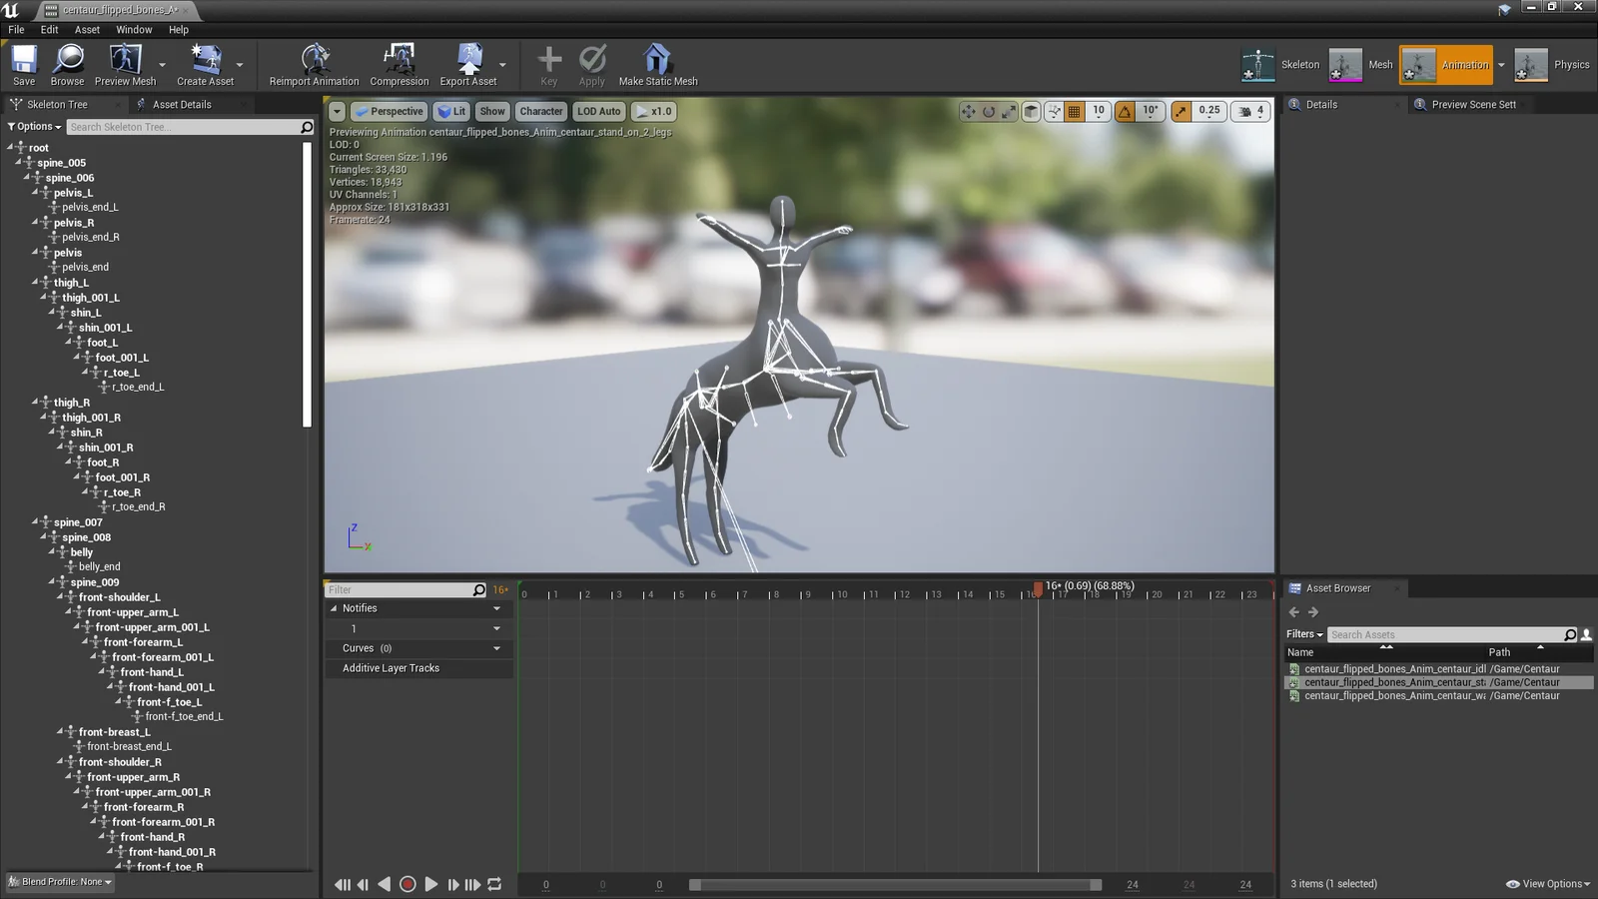Disable rotation snapping

tap(1125, 111)
